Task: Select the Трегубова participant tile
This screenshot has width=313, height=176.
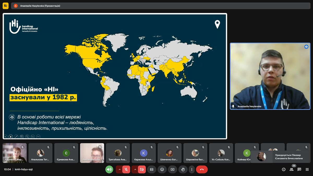Action: point(118,153)
